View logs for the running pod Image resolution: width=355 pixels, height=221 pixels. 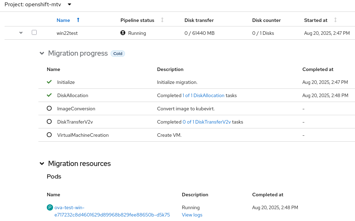tap(192, 215)
